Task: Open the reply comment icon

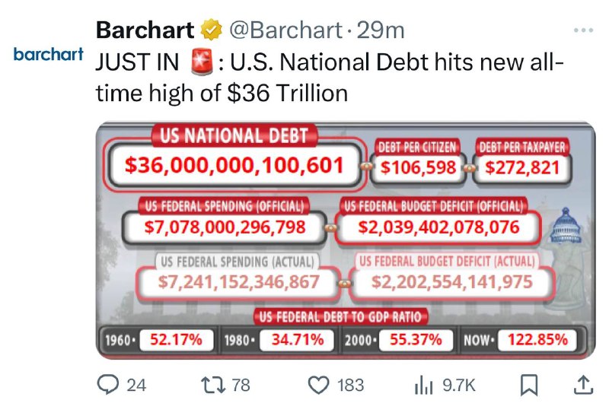Action: pos(107,385)
